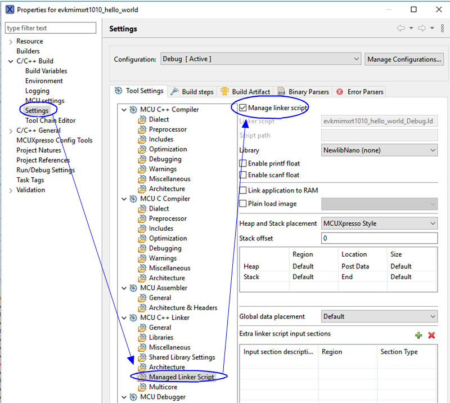This screenshot has width=450, height=403.
Task: Open MCUXpresso Config Tools page
Action: coord(54,140)
